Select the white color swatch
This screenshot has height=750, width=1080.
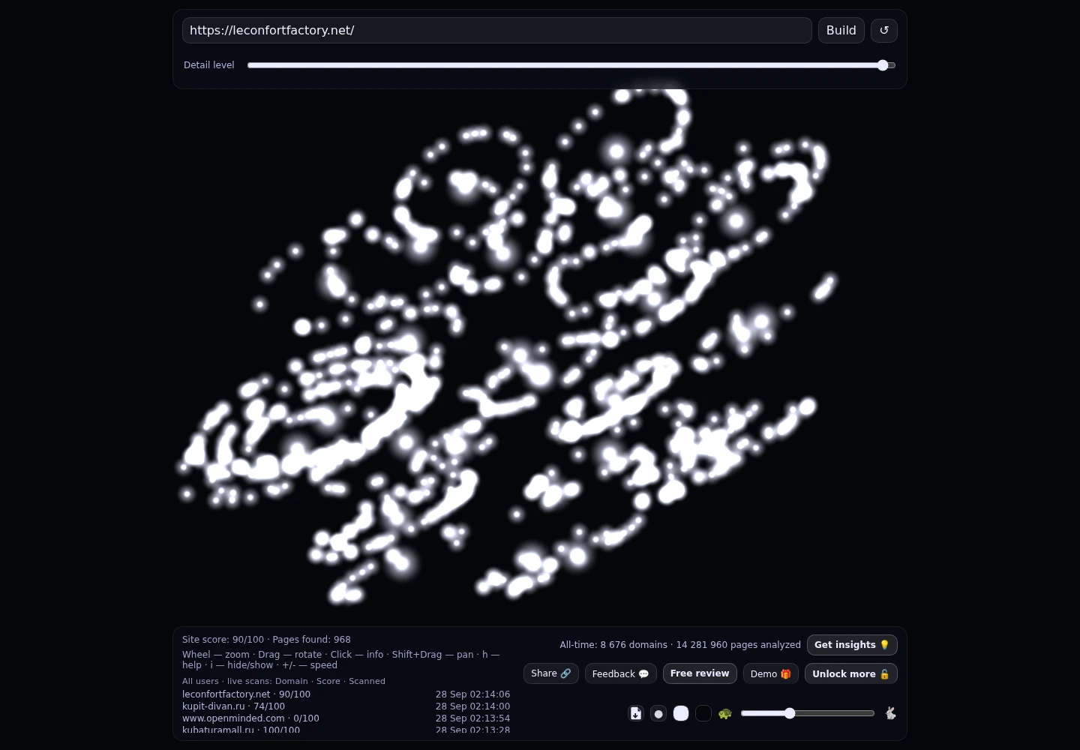click(681, 713)
